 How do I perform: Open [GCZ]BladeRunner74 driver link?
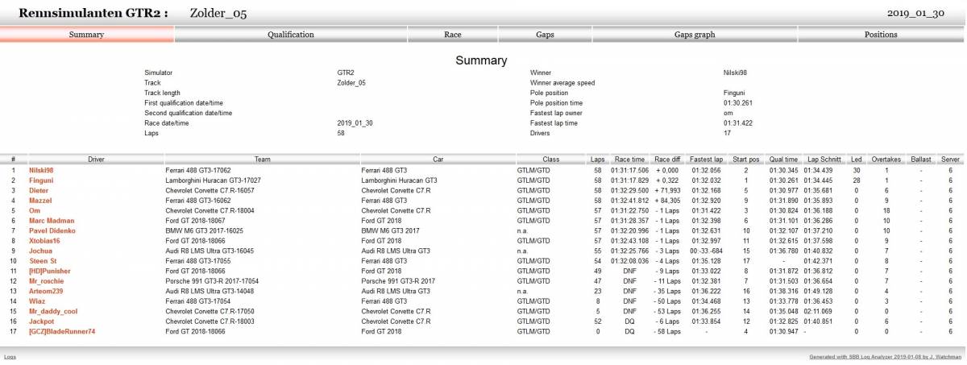click(62, 331)
